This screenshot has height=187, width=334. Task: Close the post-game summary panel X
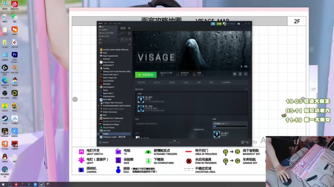tap(246, 89)
